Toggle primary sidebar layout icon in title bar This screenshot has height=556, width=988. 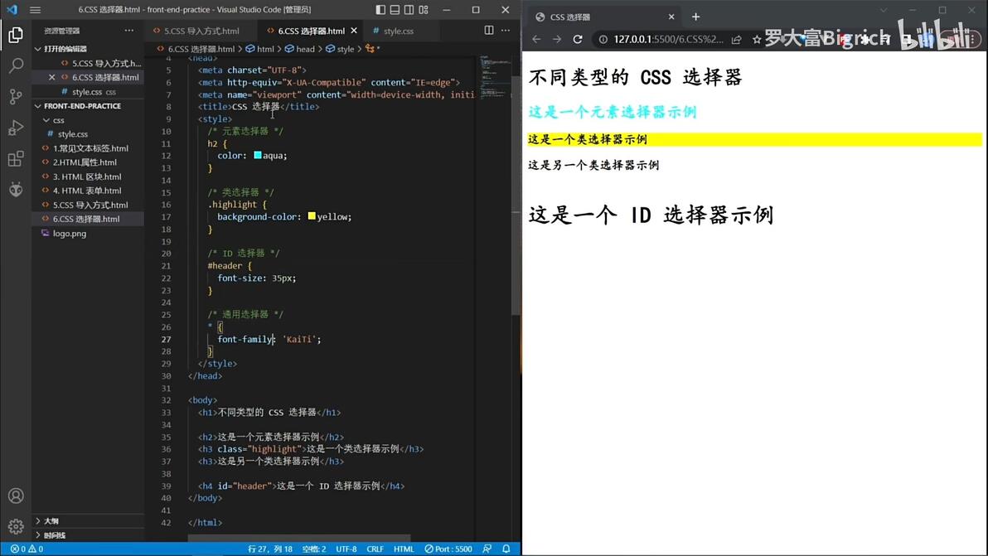[380, 9]
